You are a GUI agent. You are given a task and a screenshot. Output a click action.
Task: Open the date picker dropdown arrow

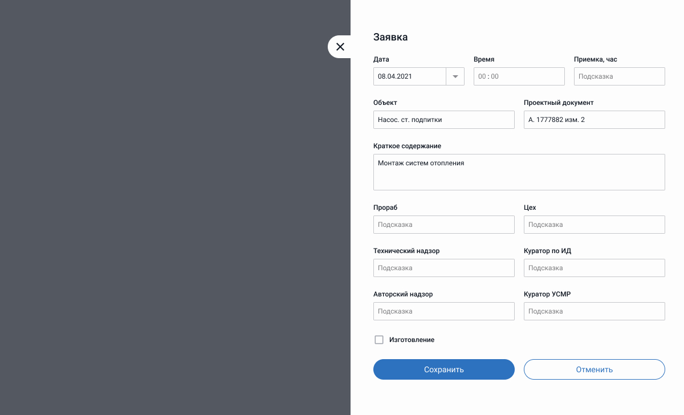pos(455,76)
